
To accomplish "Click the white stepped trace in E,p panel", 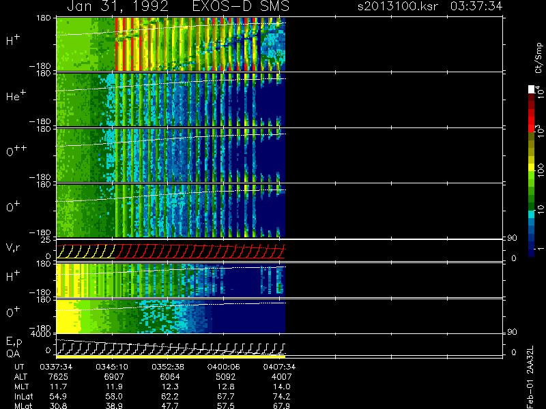I will coord(171,348).
